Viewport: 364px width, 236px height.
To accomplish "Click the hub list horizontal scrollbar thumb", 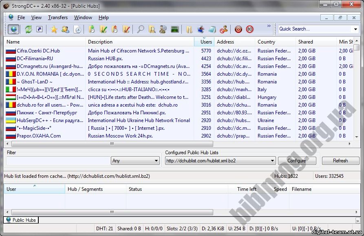I will click(x=113, y=144).
